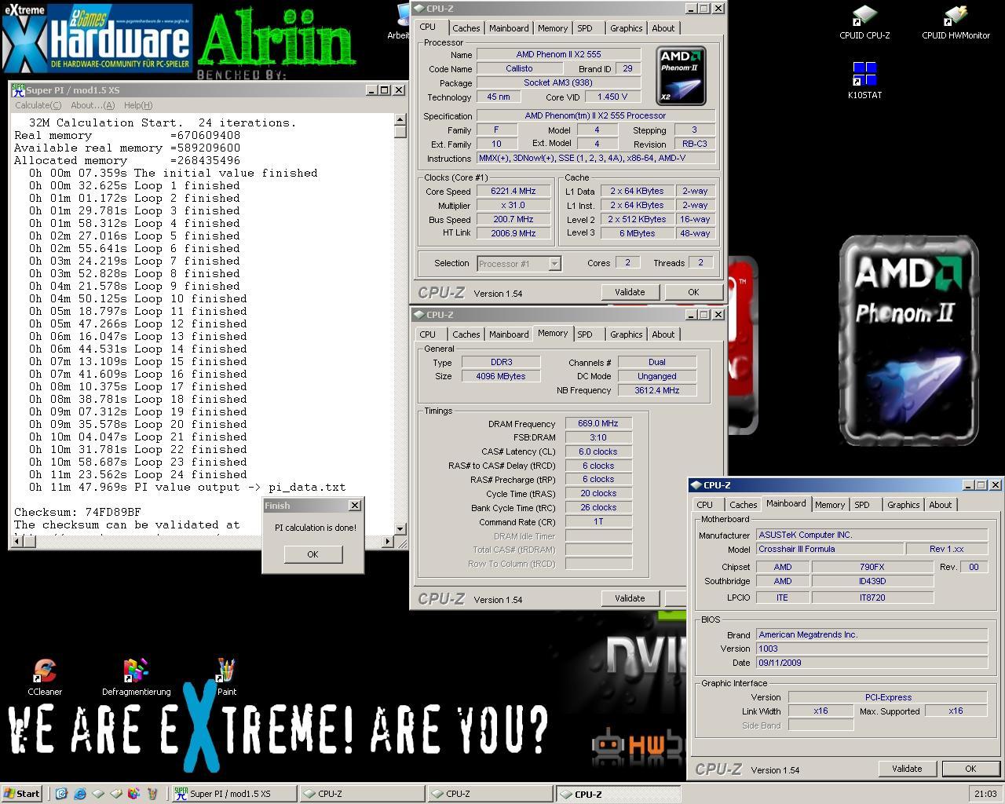Click OK in the CPU-Z Mainboard window
Viewport: 1005px width, 804px height.
point(970,769)
